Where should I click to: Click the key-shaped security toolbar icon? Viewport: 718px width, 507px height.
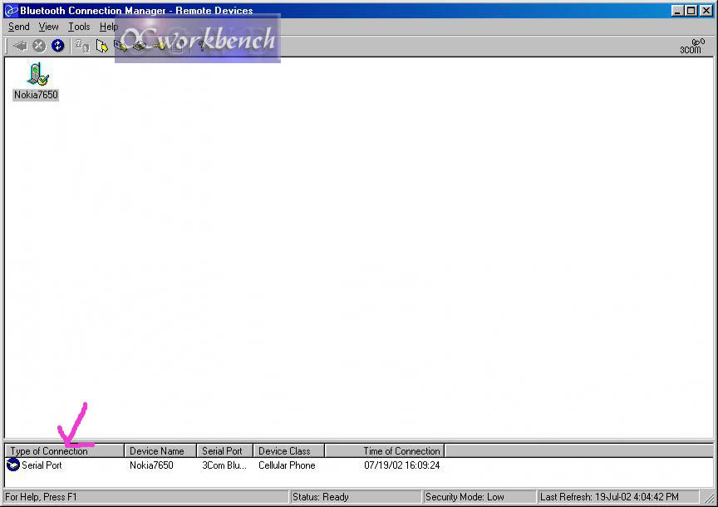coord(160,46)
